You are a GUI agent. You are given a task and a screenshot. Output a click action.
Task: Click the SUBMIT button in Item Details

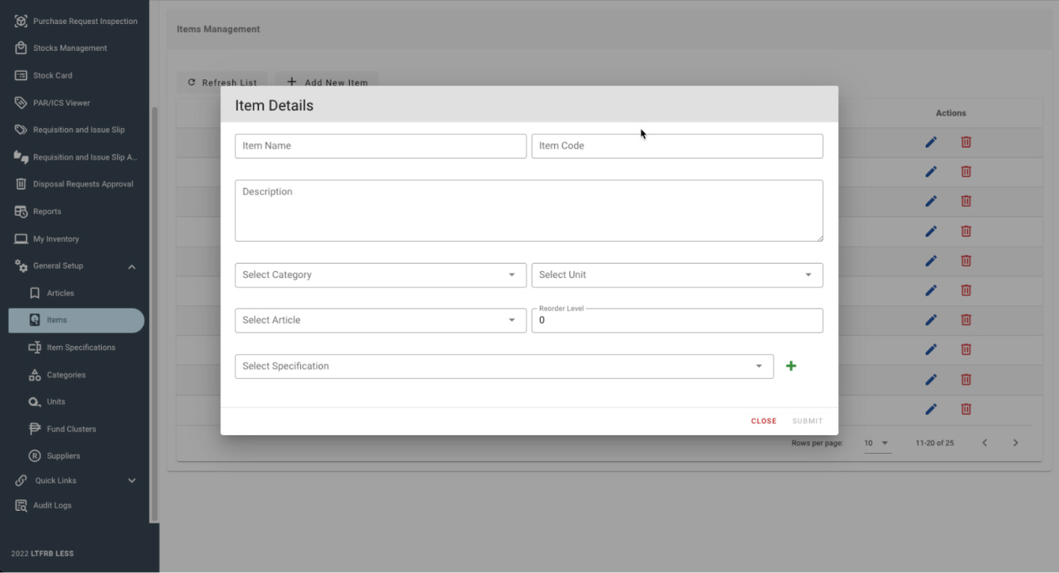click(807, 421)
